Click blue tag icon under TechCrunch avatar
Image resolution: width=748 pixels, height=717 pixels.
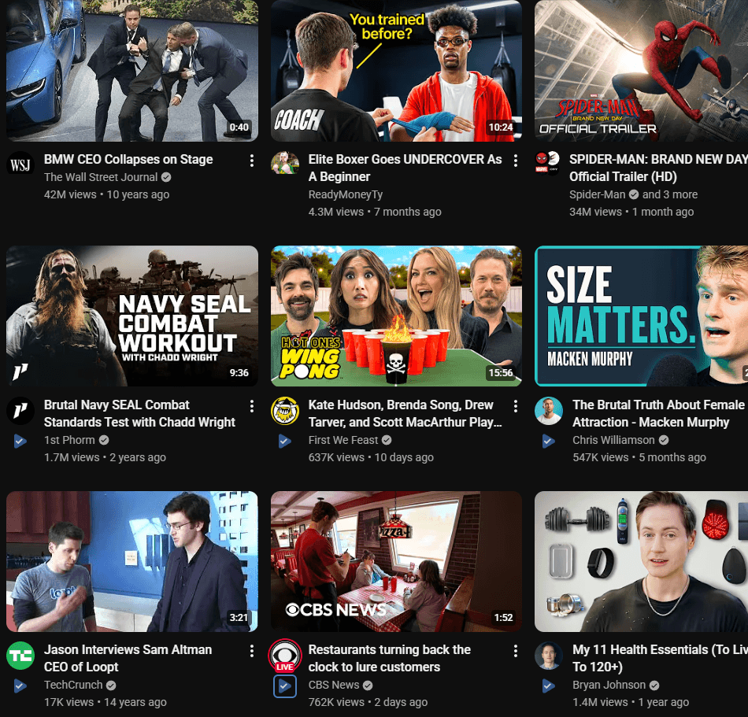click(20, 686)
